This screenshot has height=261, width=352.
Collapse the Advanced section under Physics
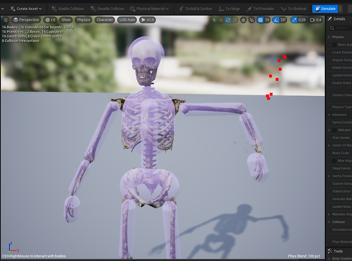[x=329, y=115]
